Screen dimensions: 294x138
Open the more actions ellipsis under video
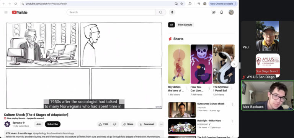[161, 124]
